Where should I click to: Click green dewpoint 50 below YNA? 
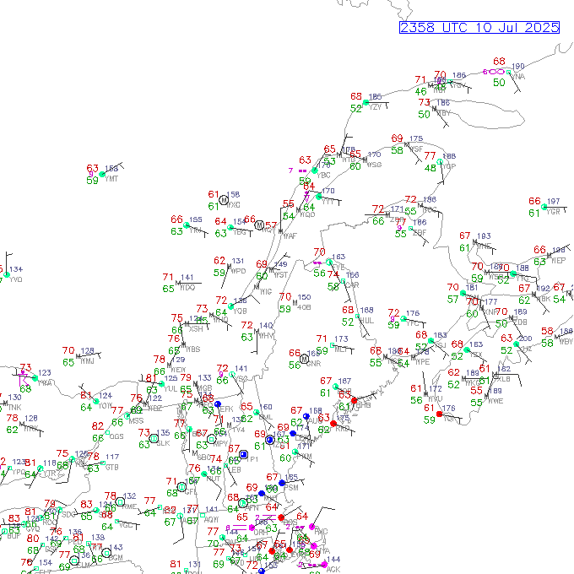pos(500,83)
